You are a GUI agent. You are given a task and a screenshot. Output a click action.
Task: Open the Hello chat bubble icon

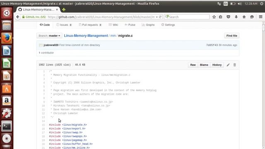(x=252, y=17)
